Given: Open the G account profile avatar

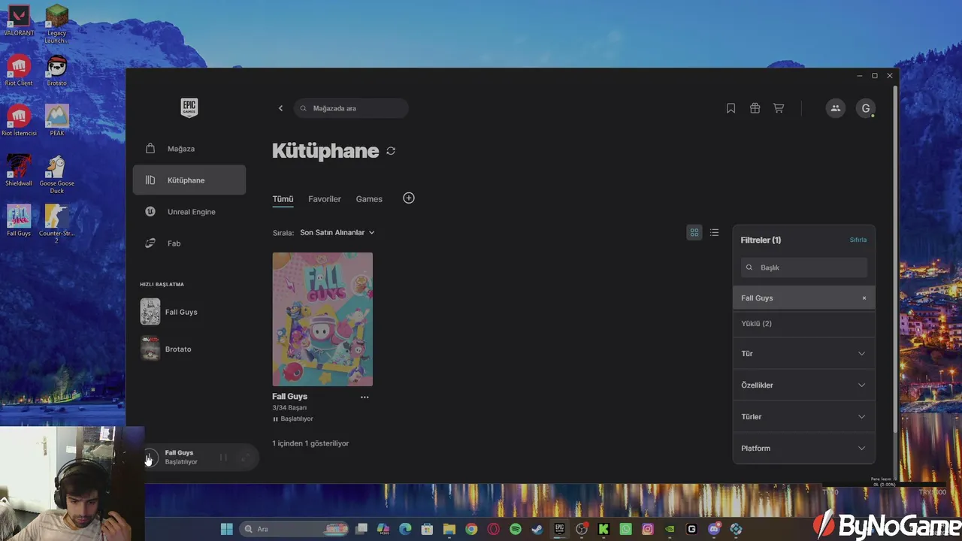Looking at the screenshot, I should click(x=866, y=108).
